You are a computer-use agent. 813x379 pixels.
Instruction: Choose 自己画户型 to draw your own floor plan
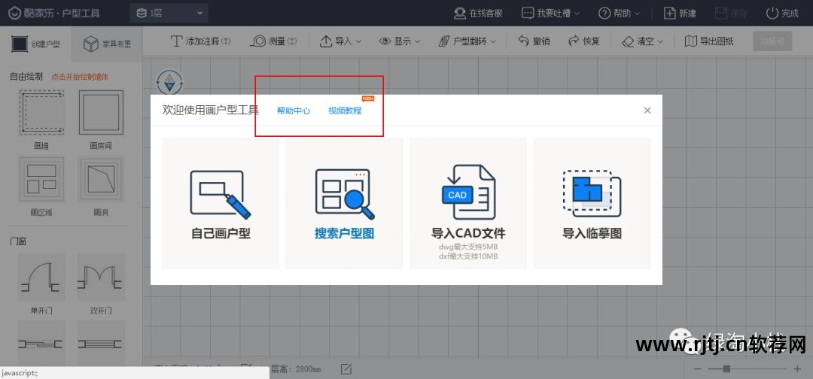[x=221, y=204]
